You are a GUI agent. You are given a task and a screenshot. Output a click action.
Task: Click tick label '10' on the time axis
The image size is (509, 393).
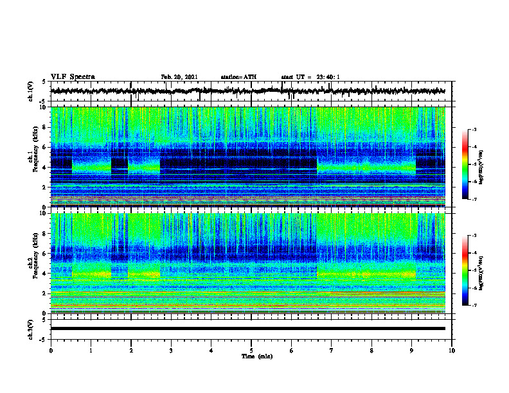[452, 351]
